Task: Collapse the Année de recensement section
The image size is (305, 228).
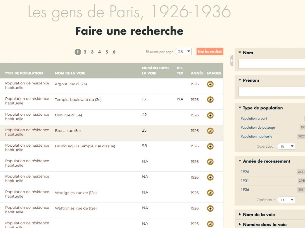Action: [x=266, y=161]
